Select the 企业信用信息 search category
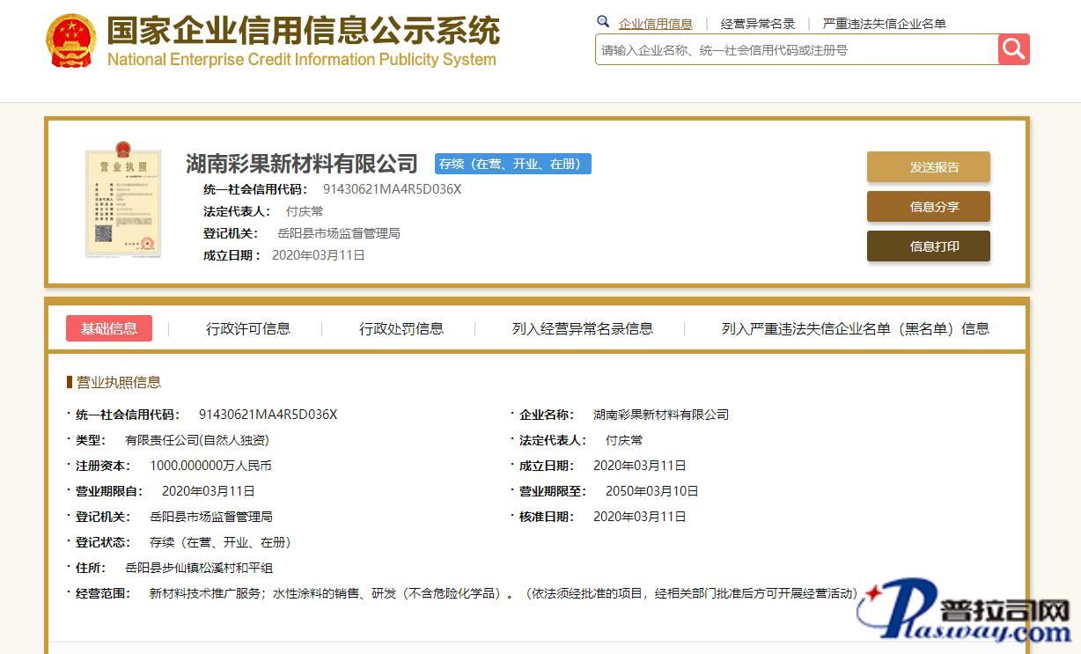The height and width of the screenshot is (654, 1081). click(x=655, y=24)
